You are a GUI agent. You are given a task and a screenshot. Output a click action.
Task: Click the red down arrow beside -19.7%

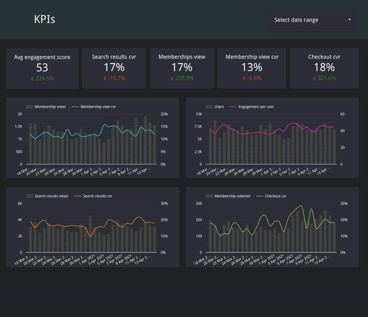(x=105, y=79)
